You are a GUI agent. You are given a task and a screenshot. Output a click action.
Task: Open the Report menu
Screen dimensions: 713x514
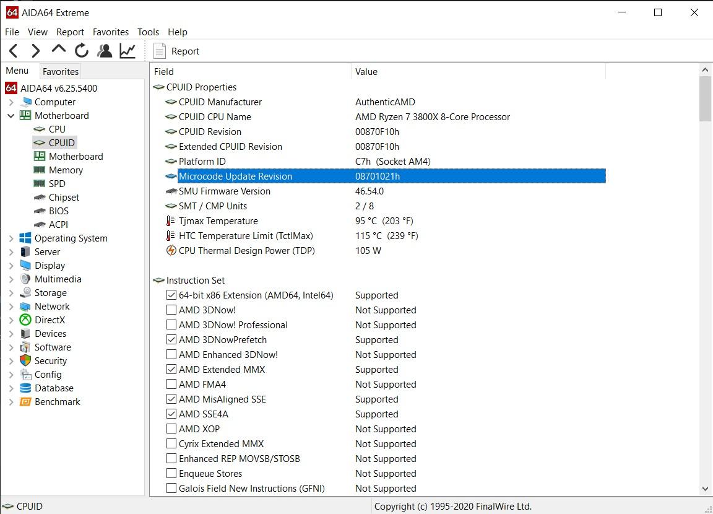[70, 32]
